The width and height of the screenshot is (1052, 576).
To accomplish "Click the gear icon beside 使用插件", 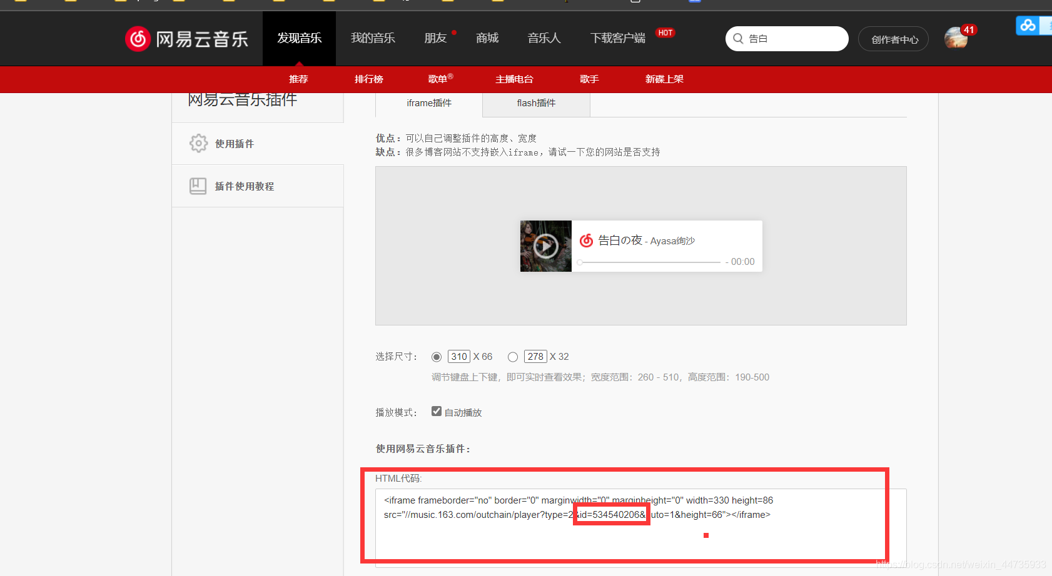I will [x=198, y=143].
